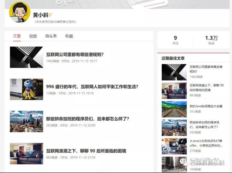
Task: Switch to the 文章 tab
Action: [17, 36]
